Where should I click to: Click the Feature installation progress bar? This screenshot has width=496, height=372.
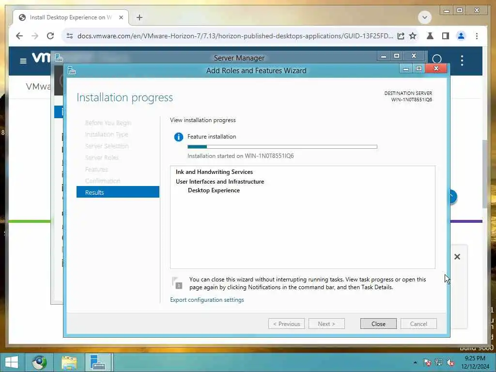pyautogui.click(x=282, y=146)
